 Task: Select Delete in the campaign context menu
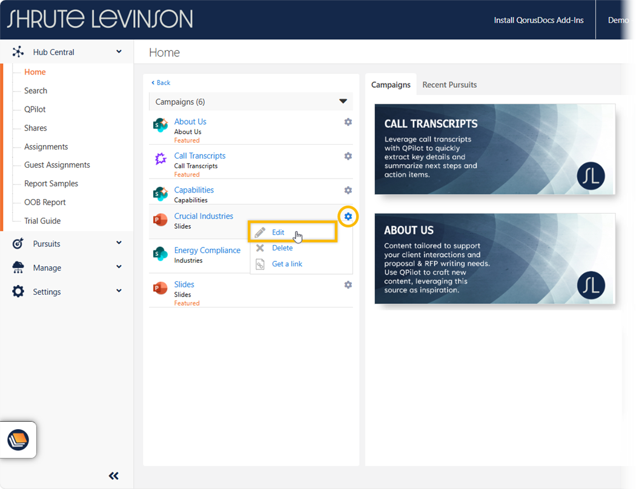(x=282, y=248)
